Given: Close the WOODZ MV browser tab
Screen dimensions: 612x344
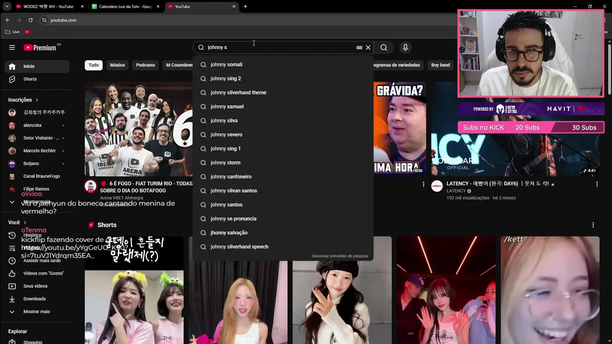Looking at the screenshot, I should tap(82, 6).
